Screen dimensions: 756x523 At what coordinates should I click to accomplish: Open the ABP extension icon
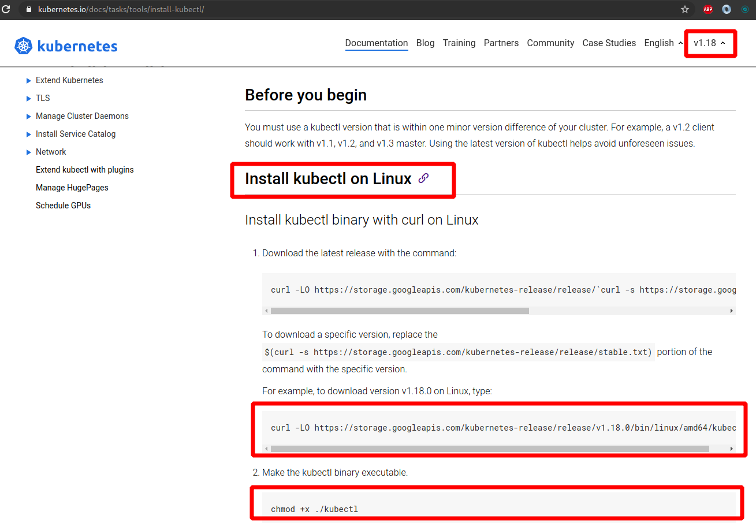pos(708,9)
